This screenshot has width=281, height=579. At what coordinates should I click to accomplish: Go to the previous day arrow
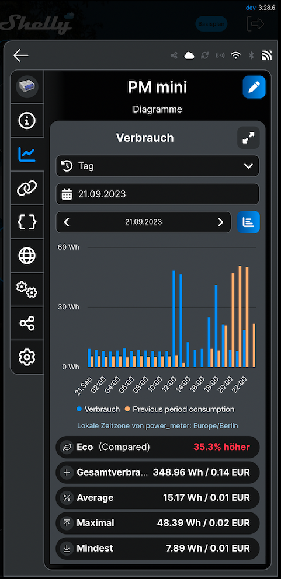click(x=67, y=222)
